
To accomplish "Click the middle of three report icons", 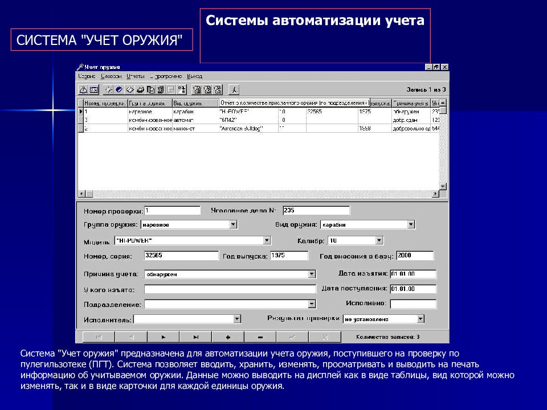I will click(207, 90).
